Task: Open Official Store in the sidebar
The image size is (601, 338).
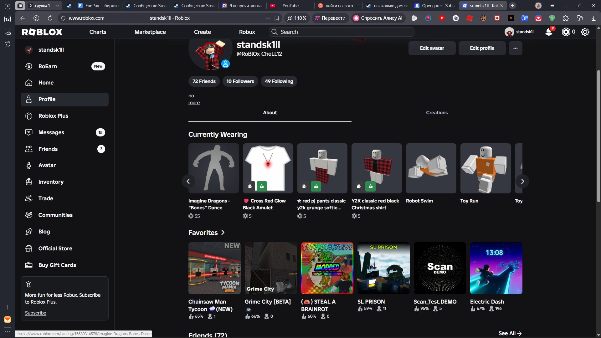Action: 64,248
